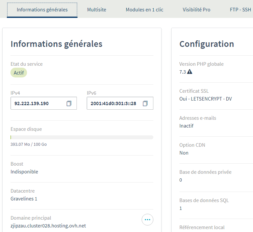Click the Boost Indisponible status text
Screen dimensions: 253x232
coord(24,171)
